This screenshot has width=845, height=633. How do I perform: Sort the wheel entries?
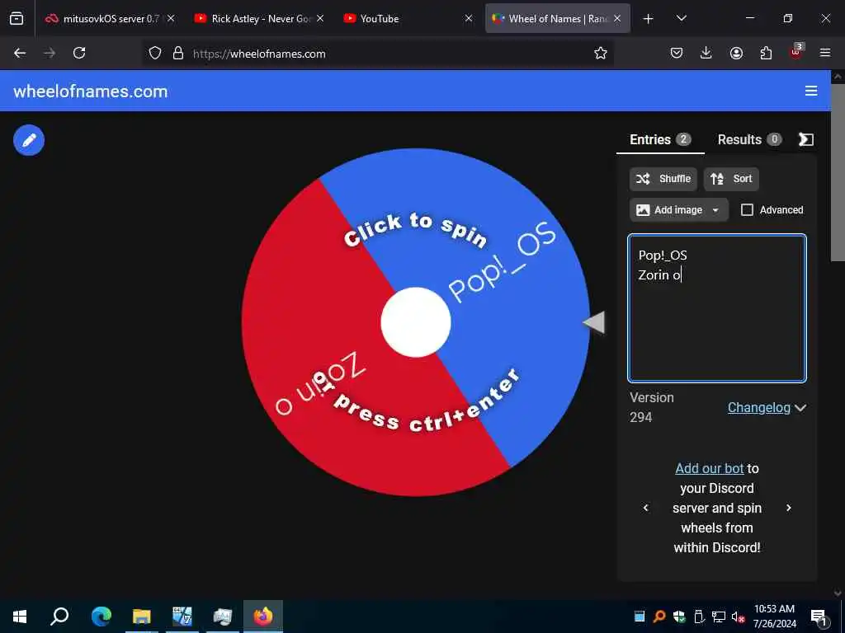[x=731, y=179]
